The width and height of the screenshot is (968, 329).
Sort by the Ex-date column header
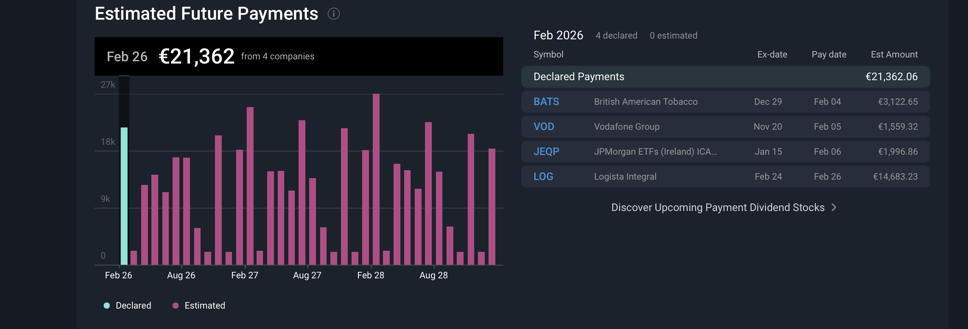[772, 54]
